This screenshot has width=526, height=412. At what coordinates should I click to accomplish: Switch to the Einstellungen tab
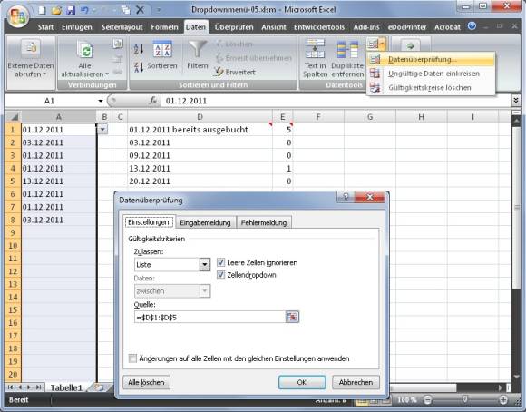(x=149, y=222)
